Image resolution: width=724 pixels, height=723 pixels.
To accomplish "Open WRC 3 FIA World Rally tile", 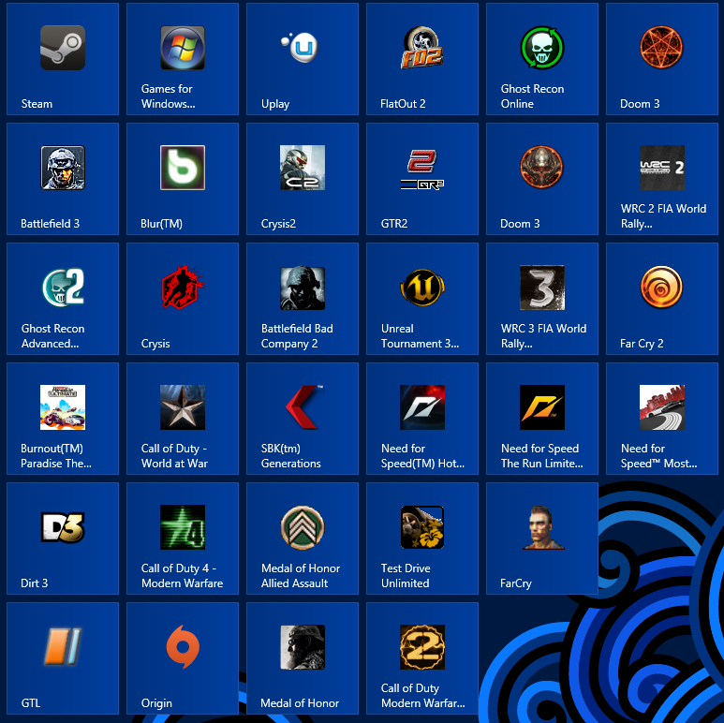I will pos(542,299).
